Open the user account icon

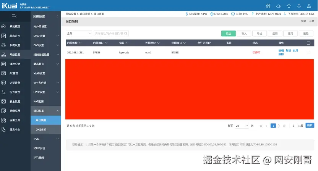click(x=309, y=6)
